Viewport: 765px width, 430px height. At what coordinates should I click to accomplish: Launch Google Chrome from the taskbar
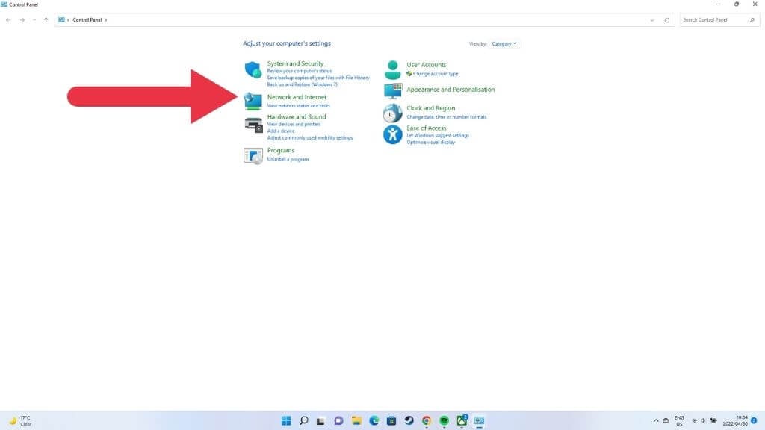coord(427,420)
